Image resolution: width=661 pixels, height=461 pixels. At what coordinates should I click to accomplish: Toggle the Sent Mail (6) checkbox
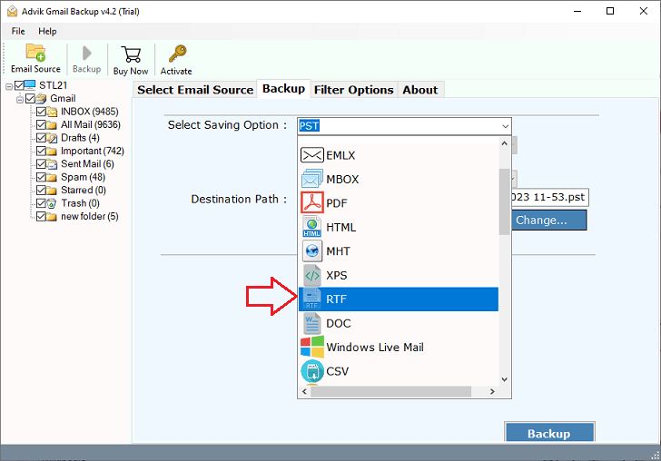(41, 164)
